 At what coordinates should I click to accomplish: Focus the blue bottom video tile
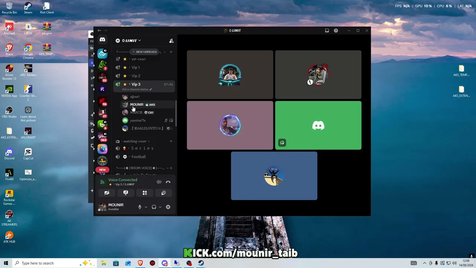(274, 176)
